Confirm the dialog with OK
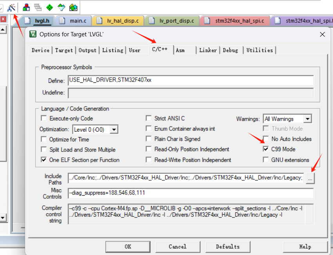Screen dimensions: 333x255 128,247
